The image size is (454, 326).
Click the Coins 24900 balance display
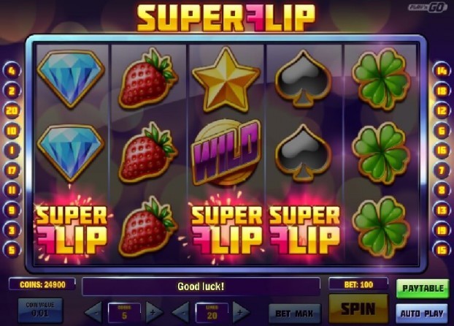click(x=42, y=284)
